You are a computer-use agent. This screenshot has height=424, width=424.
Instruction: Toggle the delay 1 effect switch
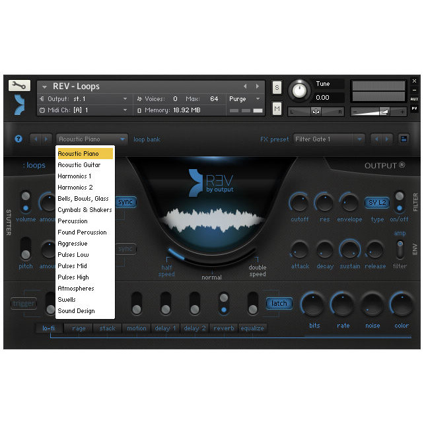(x=166, y=303)
